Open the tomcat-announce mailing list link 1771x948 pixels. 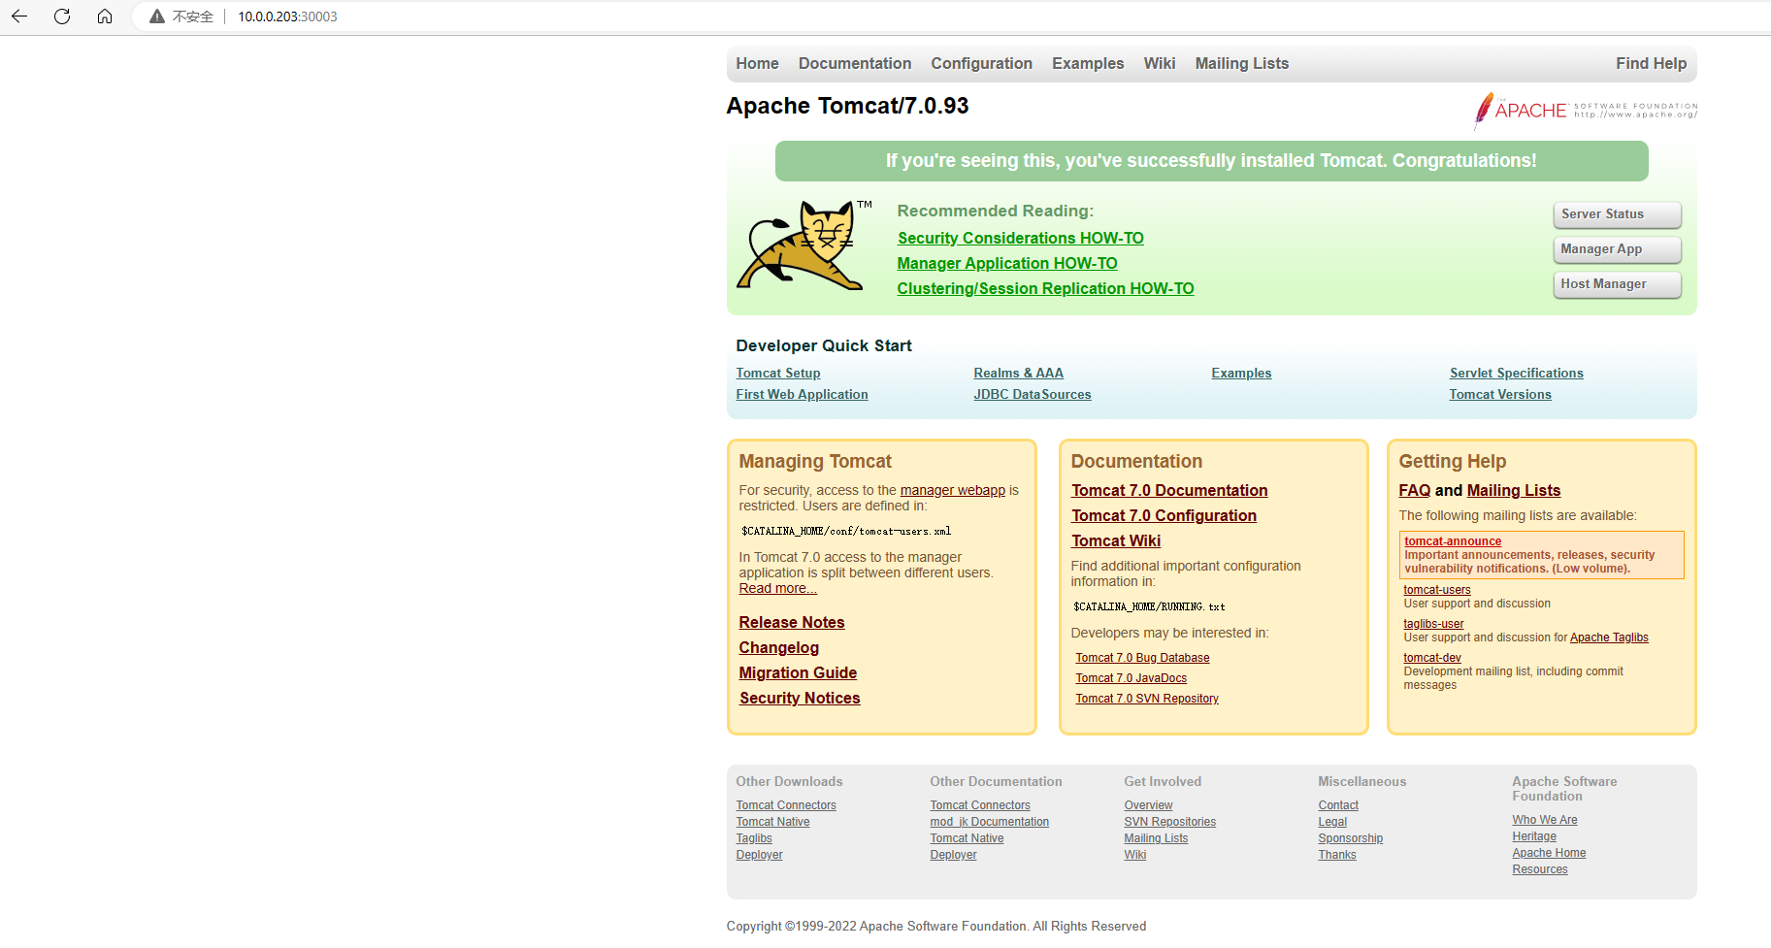pyautogui.click(x=1453, y=541)
